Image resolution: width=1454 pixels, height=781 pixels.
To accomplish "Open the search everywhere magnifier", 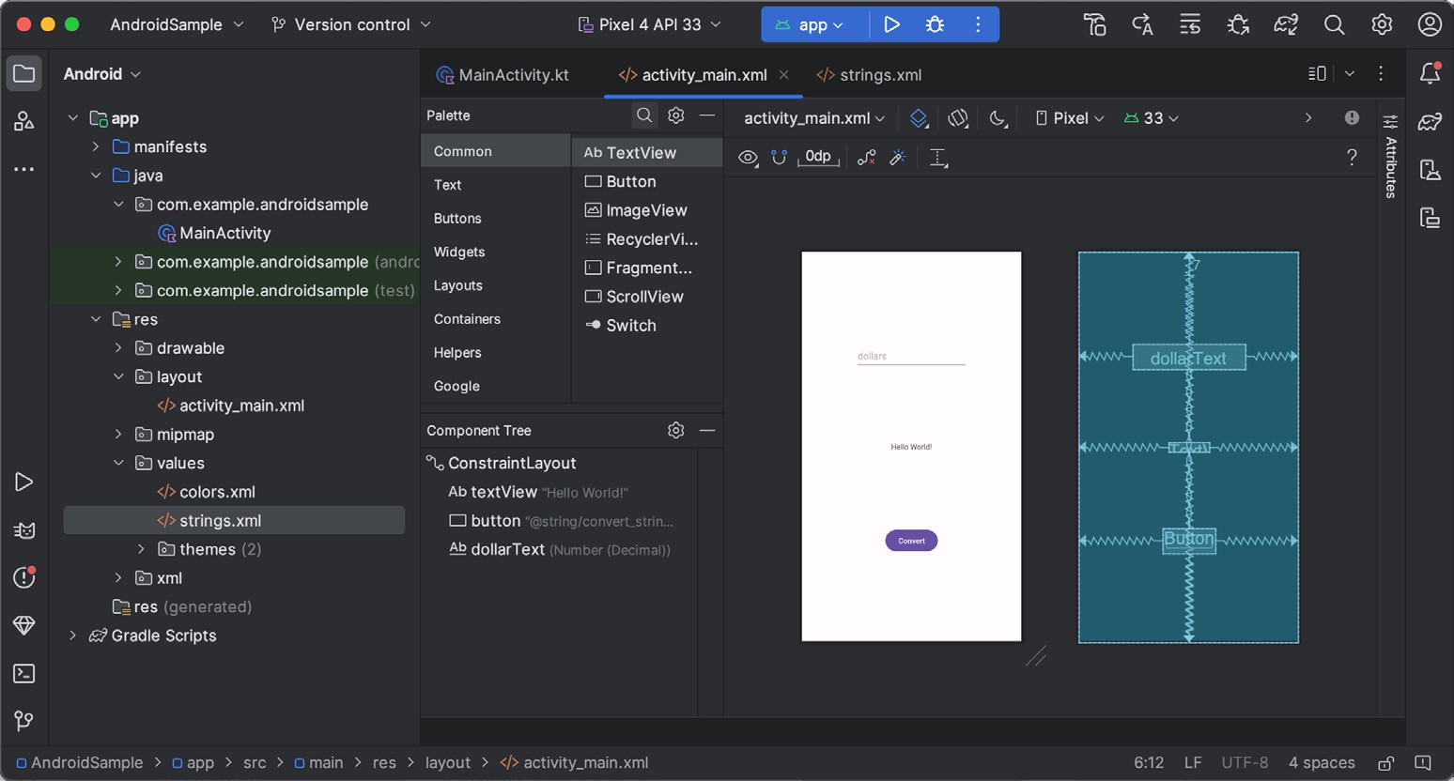I will coord(1334,24).
